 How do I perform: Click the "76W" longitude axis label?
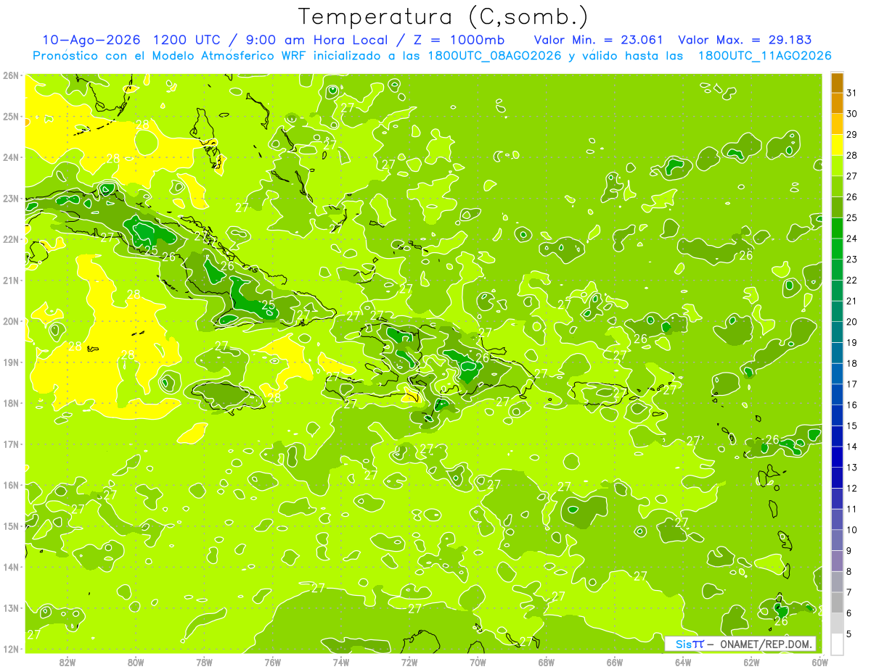point(273,662)
